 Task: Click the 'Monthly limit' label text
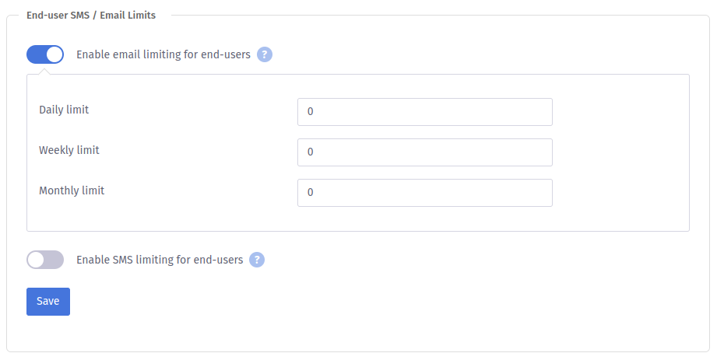pos(72,190)
